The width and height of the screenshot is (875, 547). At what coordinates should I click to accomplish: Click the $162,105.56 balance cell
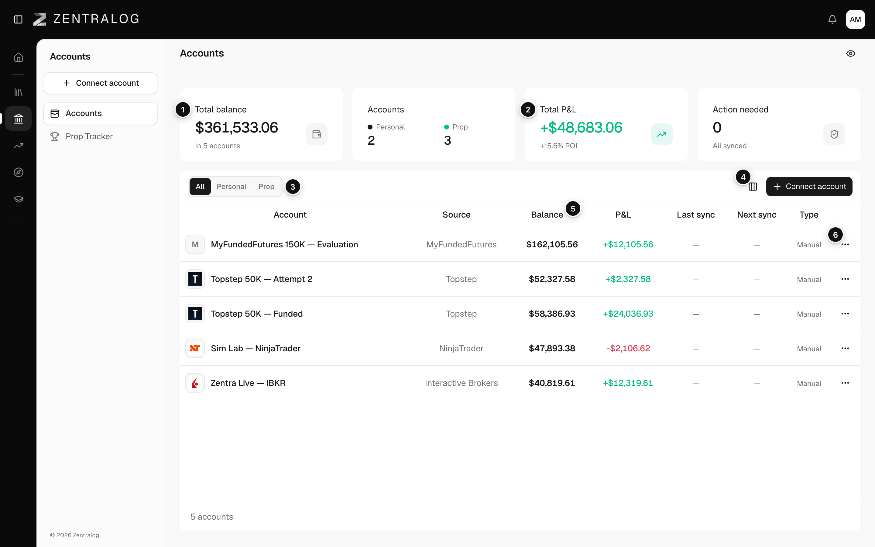pos(552,245)
